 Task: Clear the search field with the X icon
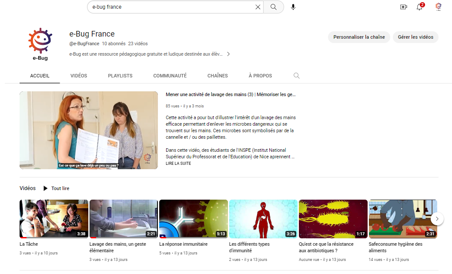coord(258,7)
